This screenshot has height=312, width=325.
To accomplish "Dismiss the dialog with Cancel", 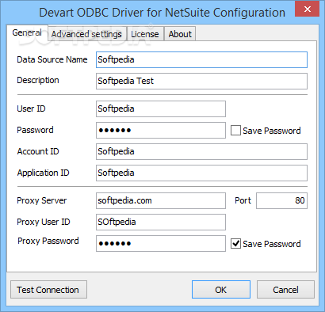I will click(x=285, y=290).
